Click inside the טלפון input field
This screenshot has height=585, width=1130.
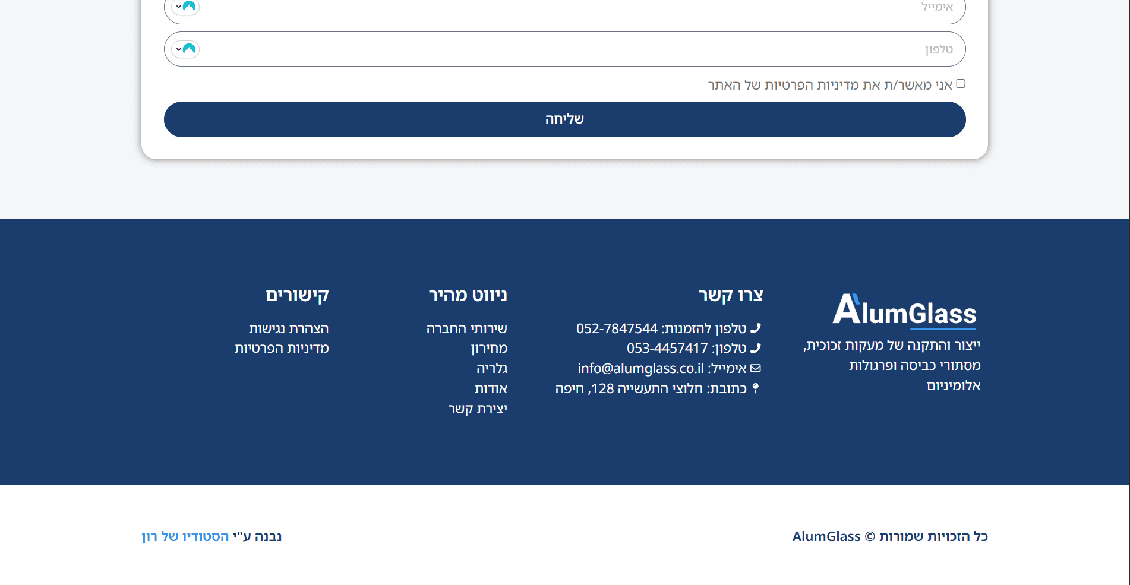click(x=564, y=49)
